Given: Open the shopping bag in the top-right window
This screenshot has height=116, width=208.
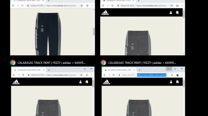Looking at the screenshot, I should (177, 12).
